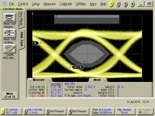The image size is (155, 116).
Task: Open the Measure menu
Action: point(50,4)
